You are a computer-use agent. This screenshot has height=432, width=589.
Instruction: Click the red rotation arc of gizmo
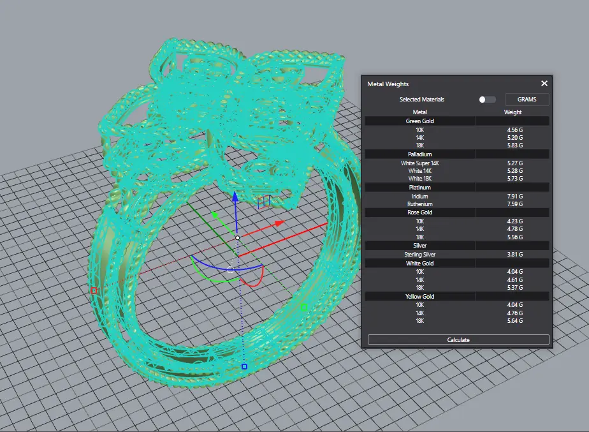pos(256,282)
